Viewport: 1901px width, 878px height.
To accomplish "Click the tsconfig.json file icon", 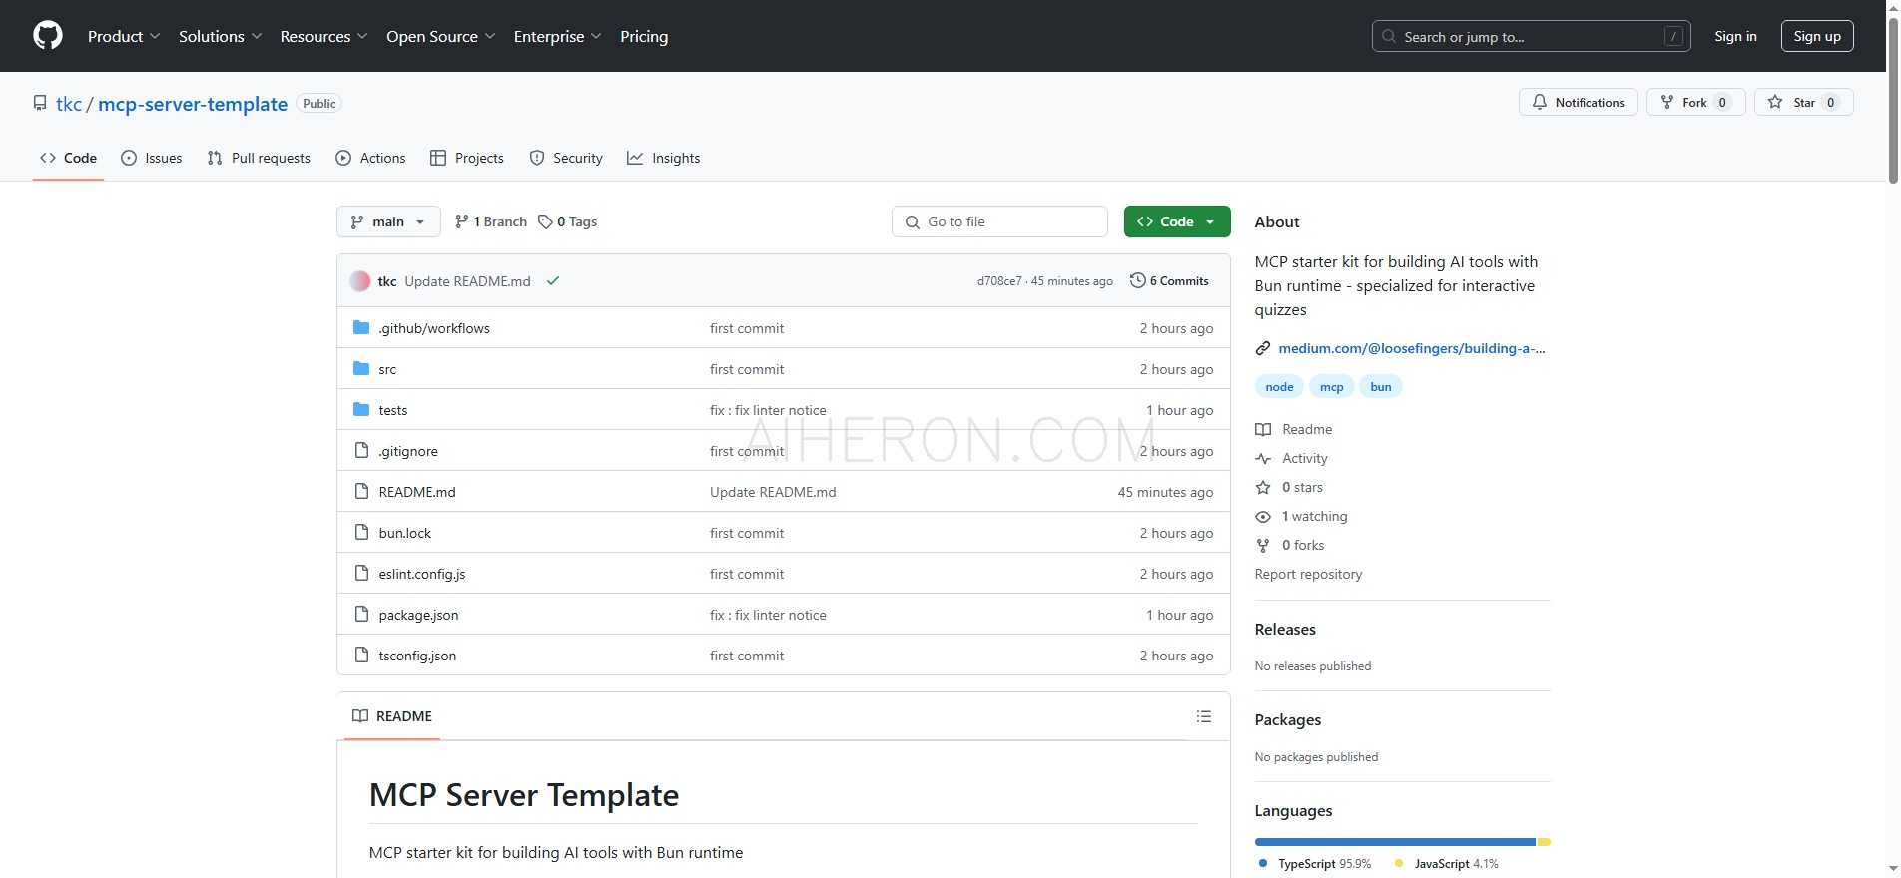I will [x=362, y=655].
